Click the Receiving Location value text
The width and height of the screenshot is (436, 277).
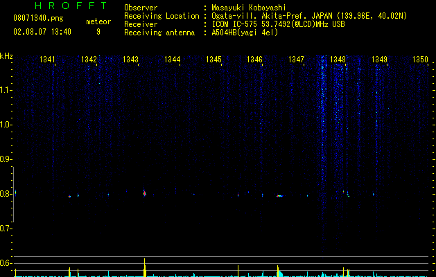(x=309, y=16)
